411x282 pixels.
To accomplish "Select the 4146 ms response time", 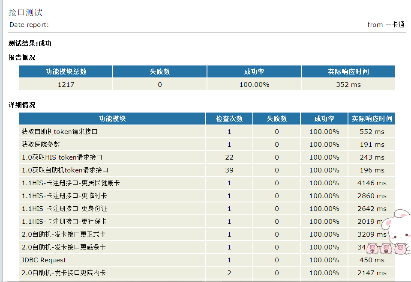I will pos(372,183).
